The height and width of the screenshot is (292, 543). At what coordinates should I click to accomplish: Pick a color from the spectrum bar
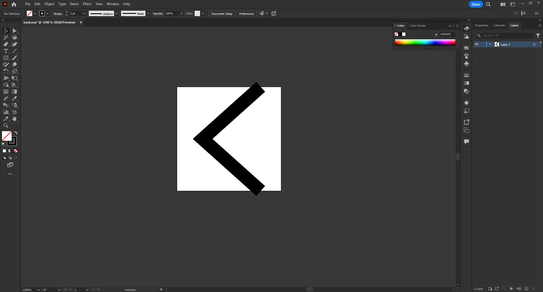coord(424,42)
